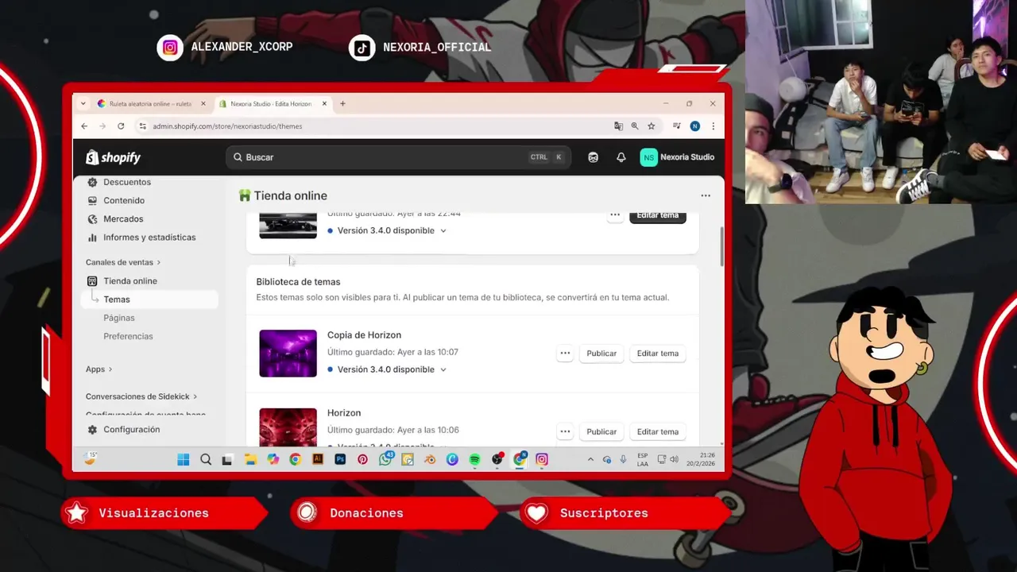The image size is (1017, 572).
Task: Click the Shopify logo
Action: pyautogui.click(x=113, y=157)
